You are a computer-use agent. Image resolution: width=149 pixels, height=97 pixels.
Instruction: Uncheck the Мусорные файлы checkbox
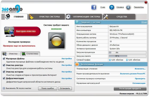coord(4,59)
